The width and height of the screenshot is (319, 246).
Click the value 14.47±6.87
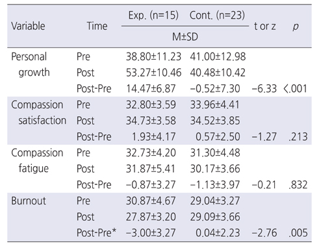[151, 88]
